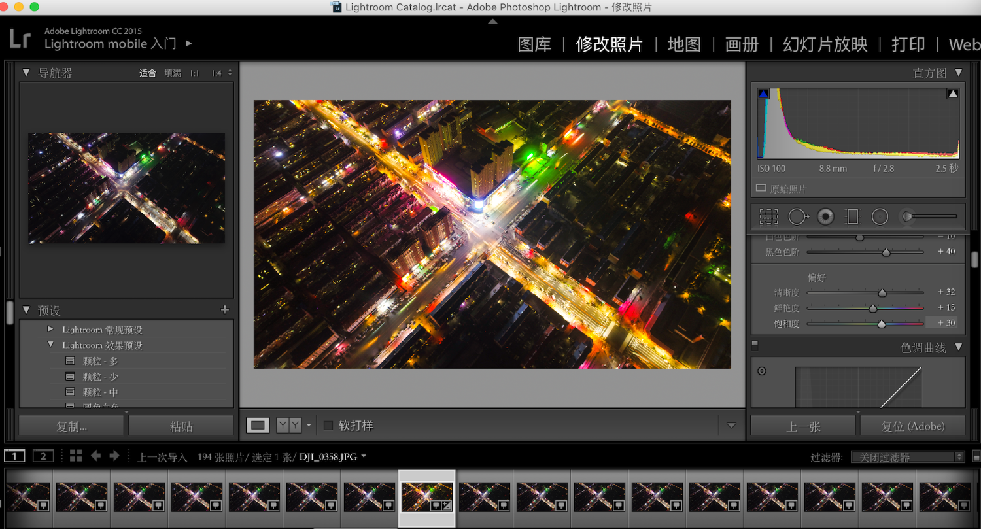Adjust the 清晰度 clarity slider
981x529 pixels.
[882, 292]
